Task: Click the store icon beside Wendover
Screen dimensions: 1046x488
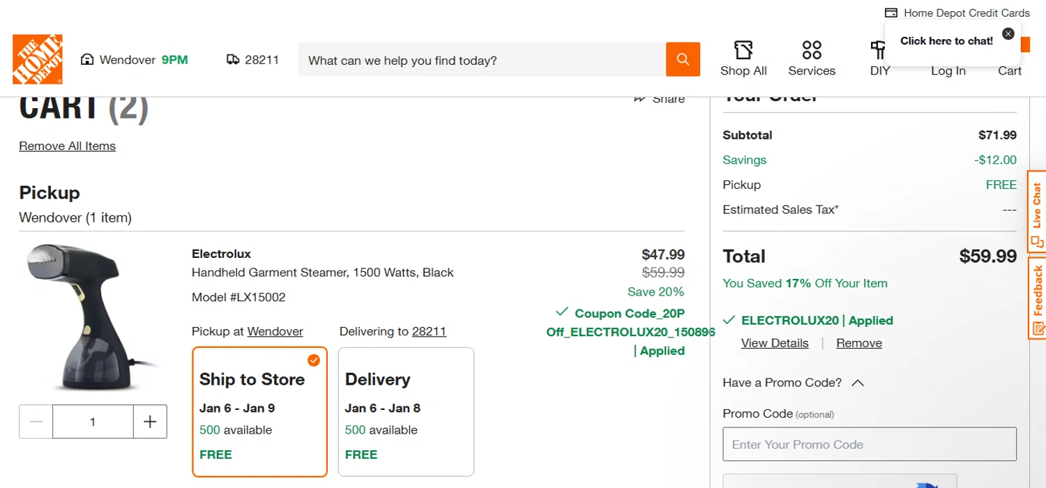Action: point(87,59)
